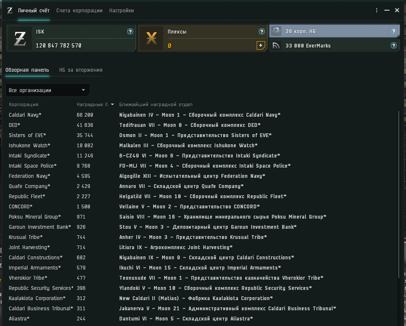Select Aliastra* corporation row
The image size is (406, 326).
point(202,318)
